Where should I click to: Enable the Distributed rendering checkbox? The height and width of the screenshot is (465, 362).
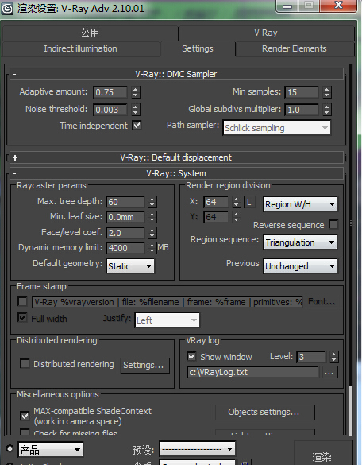pyautogui.click(x=25, y=364)
